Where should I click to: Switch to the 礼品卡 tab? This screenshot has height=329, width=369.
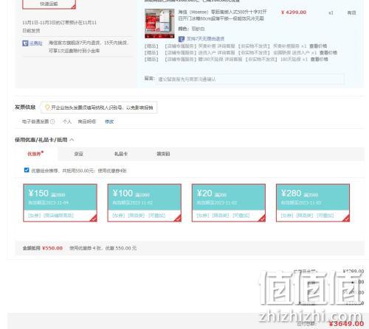(x=121, y=154)
